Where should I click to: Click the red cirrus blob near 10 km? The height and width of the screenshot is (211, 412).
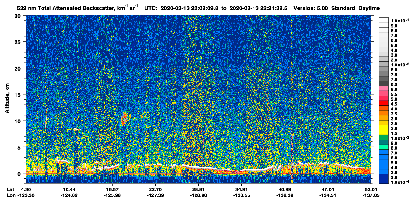(124, 119)
